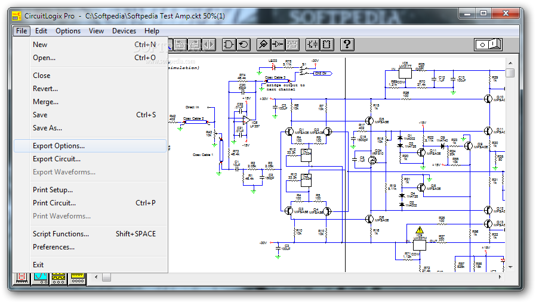This screenshot has width=536, height=303.
Task: Click the transistor and capacitor parts icon
Action: click(x=312, y=45)
